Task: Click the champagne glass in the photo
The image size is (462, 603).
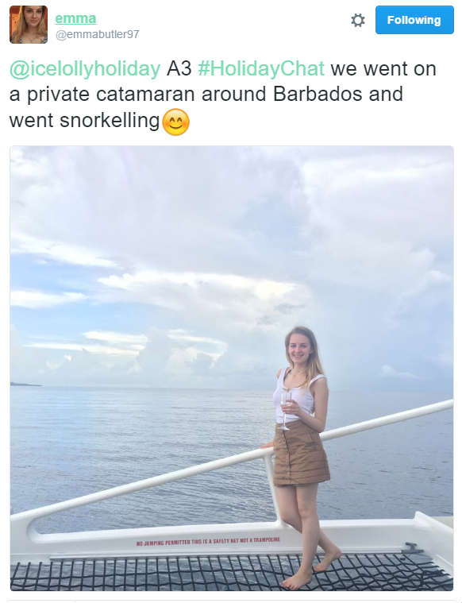Action: 285,411
